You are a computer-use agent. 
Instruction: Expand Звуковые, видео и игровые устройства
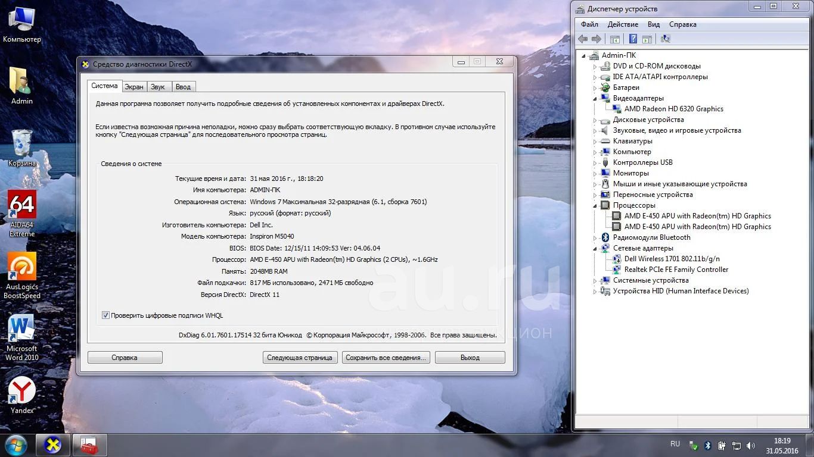(x=595, y=130)
